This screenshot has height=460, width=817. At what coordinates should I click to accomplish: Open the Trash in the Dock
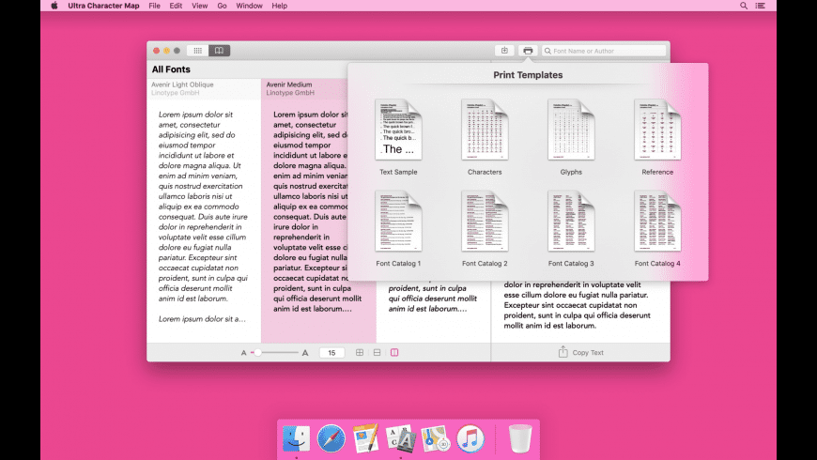click(x=520, y=438)
